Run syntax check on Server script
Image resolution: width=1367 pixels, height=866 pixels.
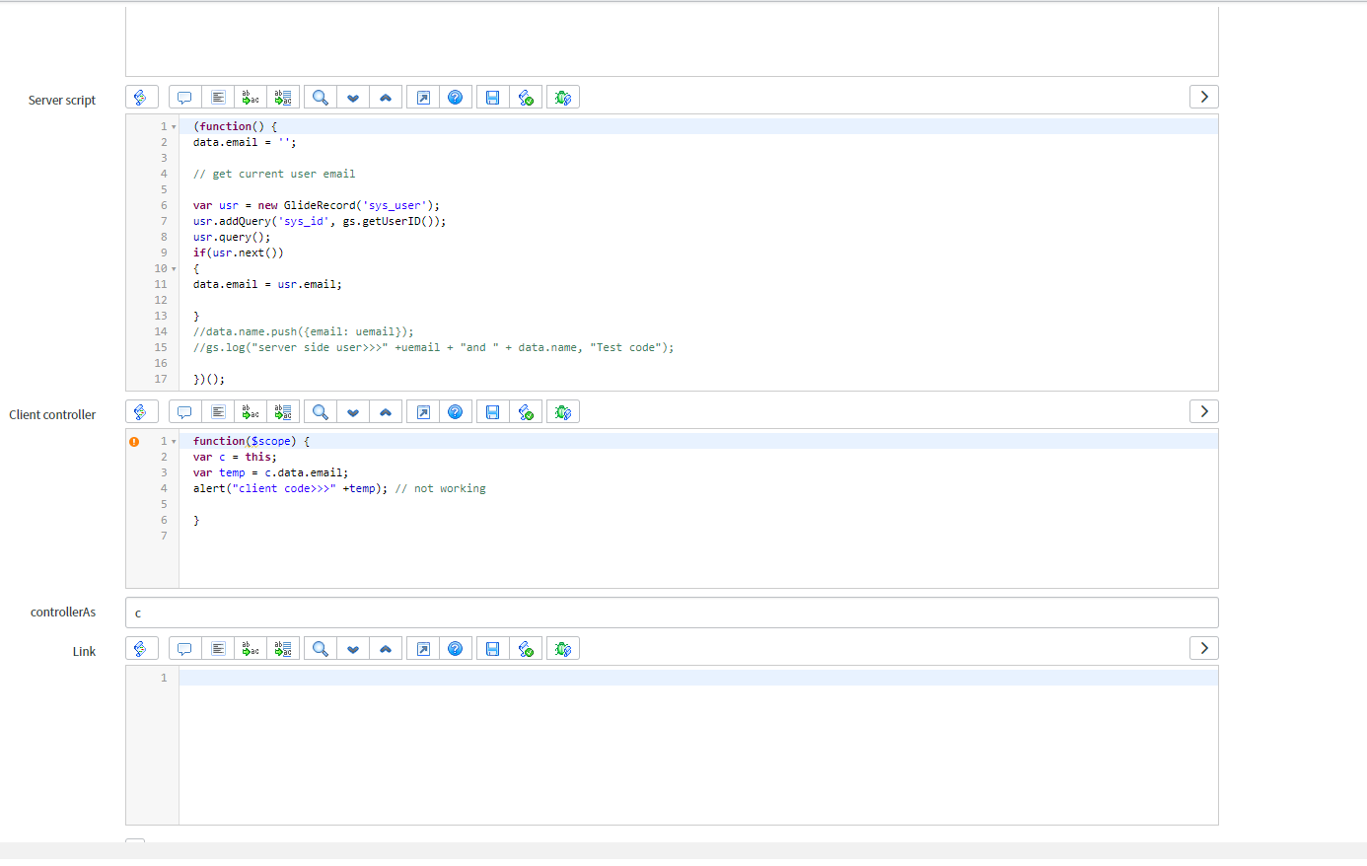[x=526, y=98]
